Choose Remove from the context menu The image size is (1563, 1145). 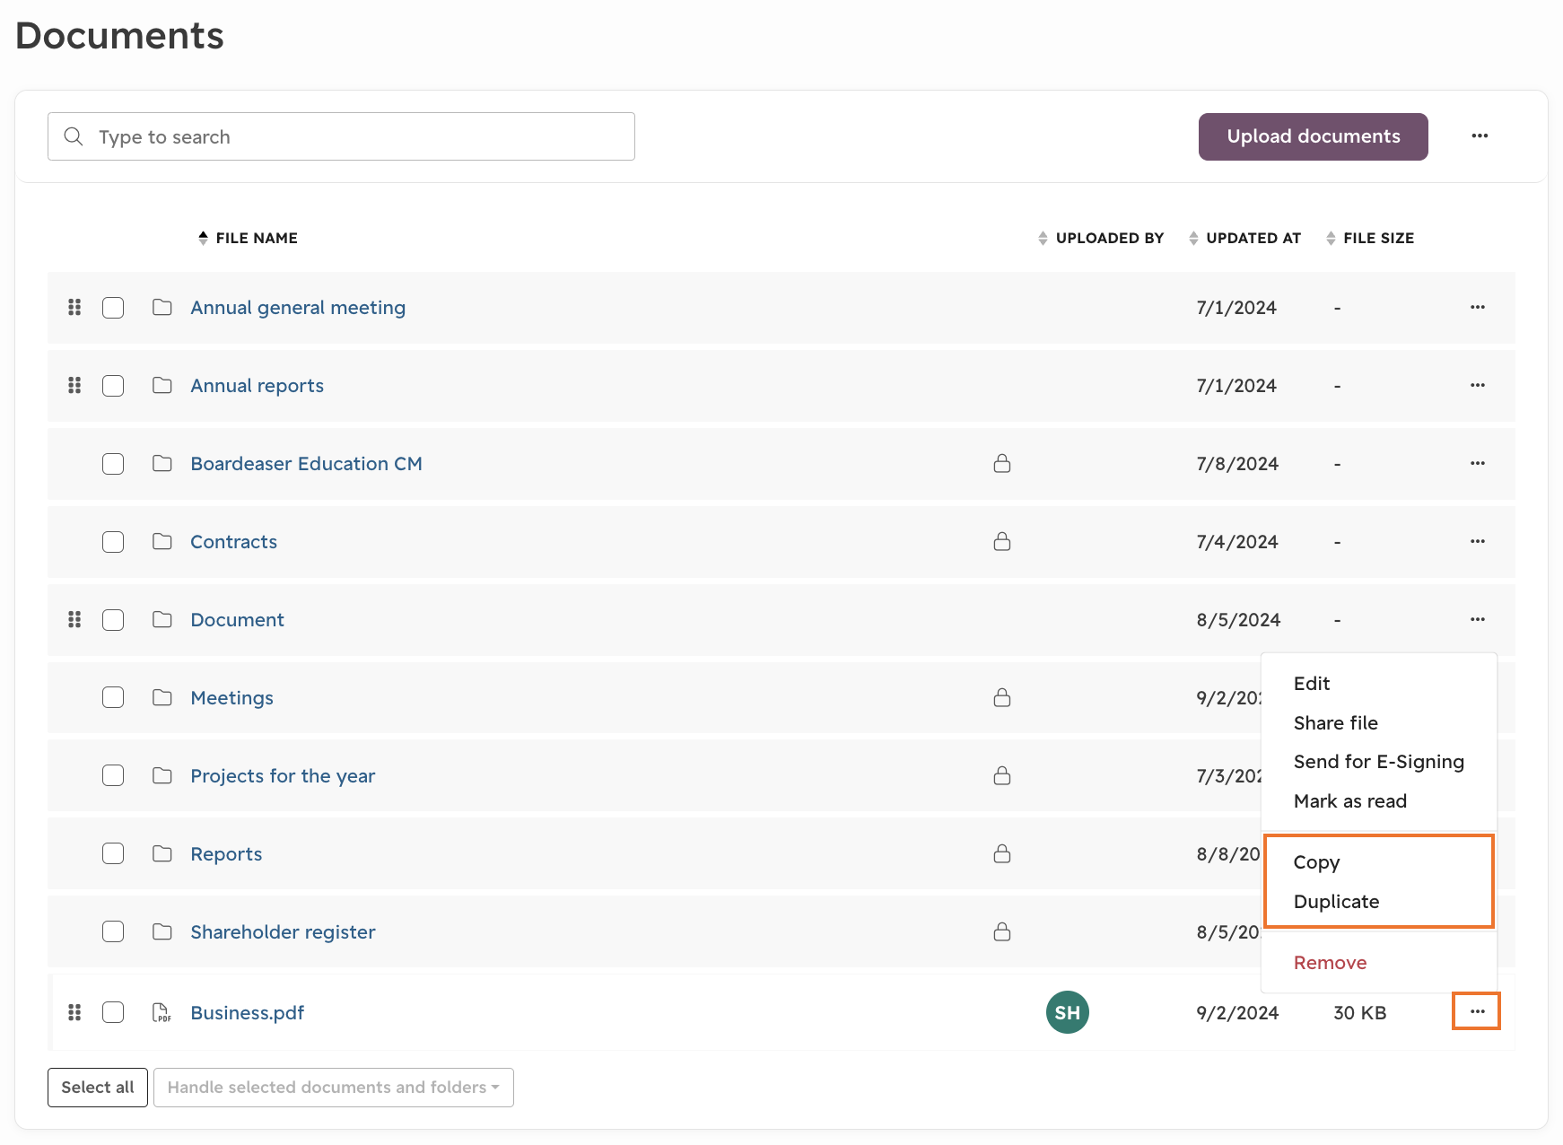1331,963
